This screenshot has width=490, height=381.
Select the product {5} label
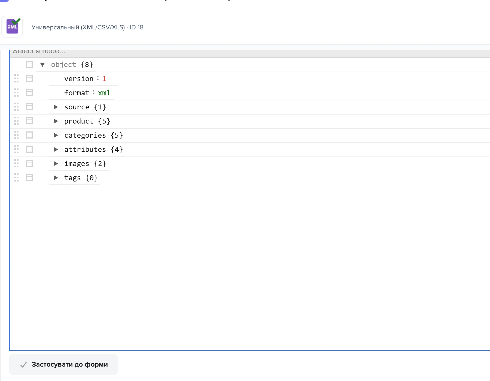tap(87, 121)
